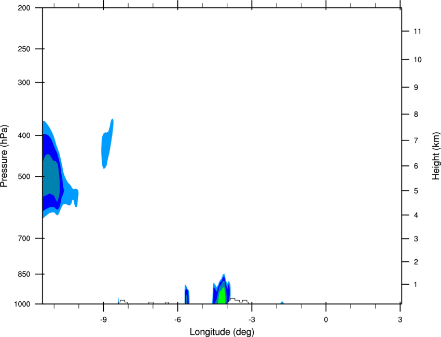Select the 1000 pressure tick label
This screenshot has width=441, height=337.
click(x=22, y=304)
